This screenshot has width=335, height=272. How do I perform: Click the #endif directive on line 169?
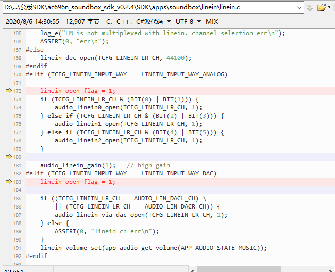(37, 66)
